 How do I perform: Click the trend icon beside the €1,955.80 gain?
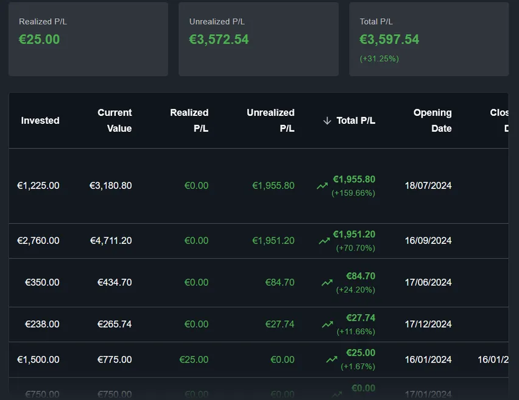tap(322, 186)
